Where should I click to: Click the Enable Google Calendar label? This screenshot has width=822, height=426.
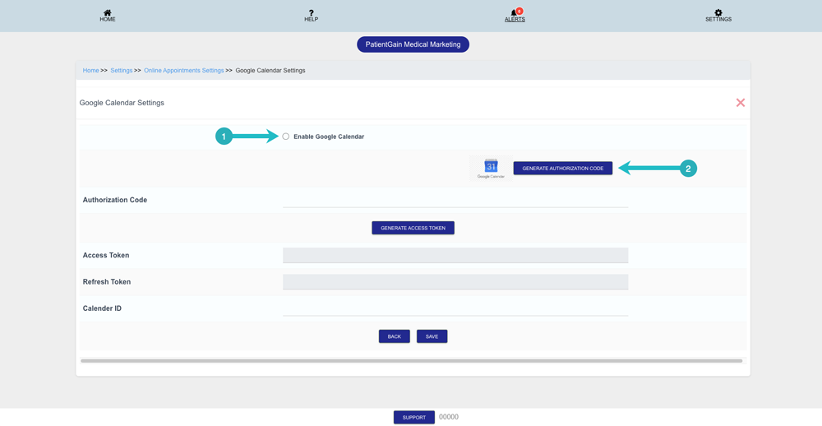point(329,137)
